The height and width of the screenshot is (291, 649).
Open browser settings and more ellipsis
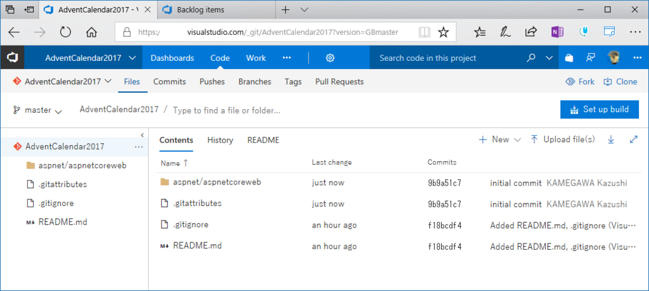635,32
